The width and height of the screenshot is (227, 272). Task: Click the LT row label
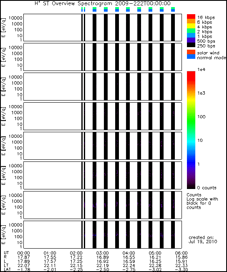(x=6, y=265)
